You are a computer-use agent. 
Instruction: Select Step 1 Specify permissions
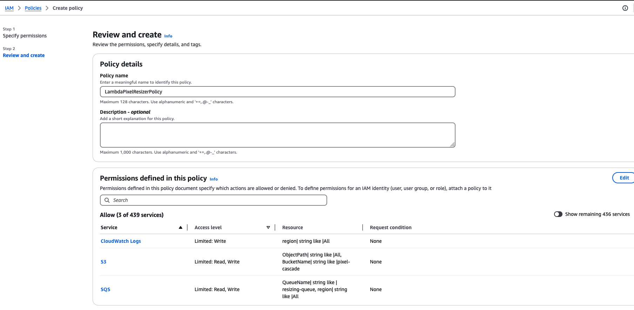point(25,36)
